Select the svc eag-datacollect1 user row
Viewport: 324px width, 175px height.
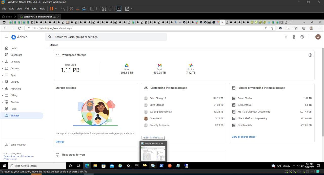184,112
